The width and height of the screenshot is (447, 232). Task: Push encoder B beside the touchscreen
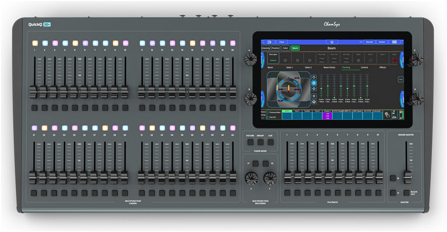(251, 99)
